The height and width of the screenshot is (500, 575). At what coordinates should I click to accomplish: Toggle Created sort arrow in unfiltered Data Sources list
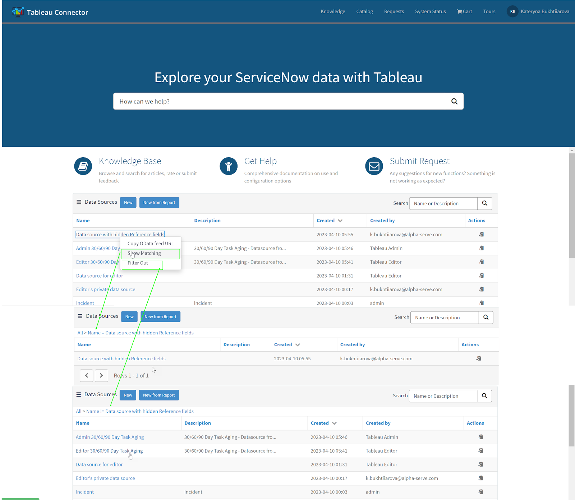(340, 221)
